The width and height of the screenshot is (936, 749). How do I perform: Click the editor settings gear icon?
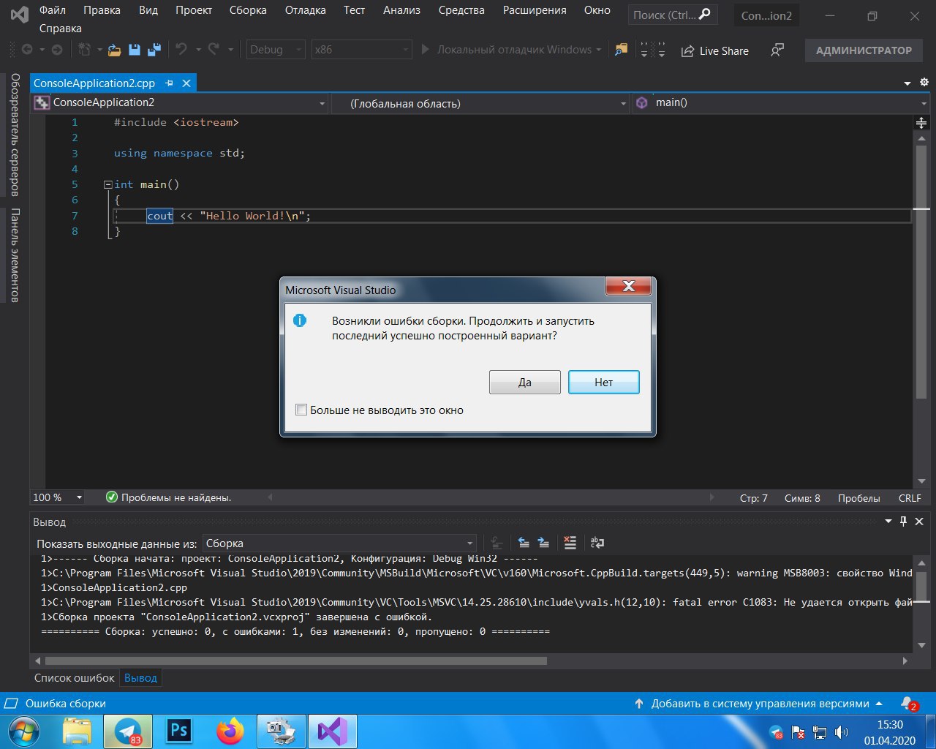click(x=924, y=83)
